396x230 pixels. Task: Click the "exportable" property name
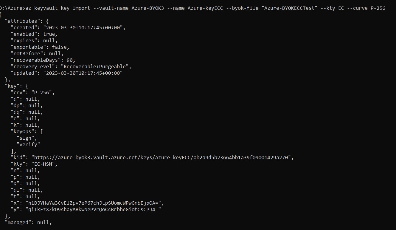(28, 47)
